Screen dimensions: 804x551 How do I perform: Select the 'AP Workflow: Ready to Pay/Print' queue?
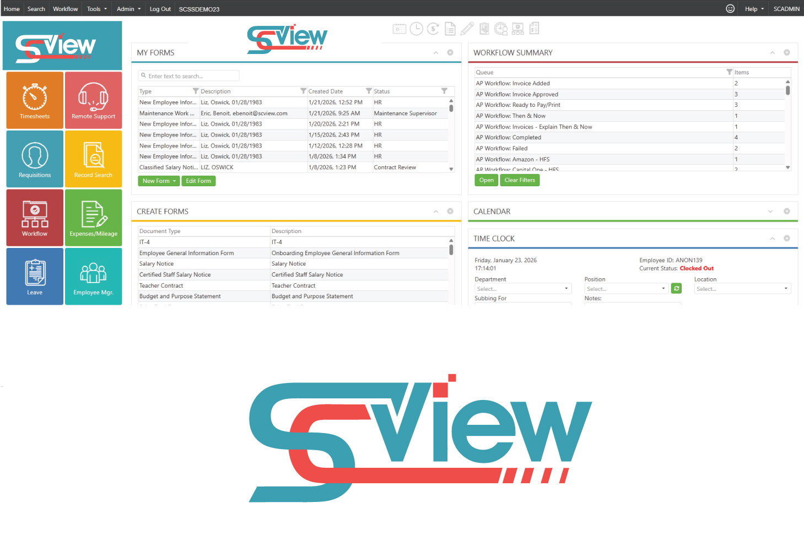pyautogui.click(x=629, y=105)
